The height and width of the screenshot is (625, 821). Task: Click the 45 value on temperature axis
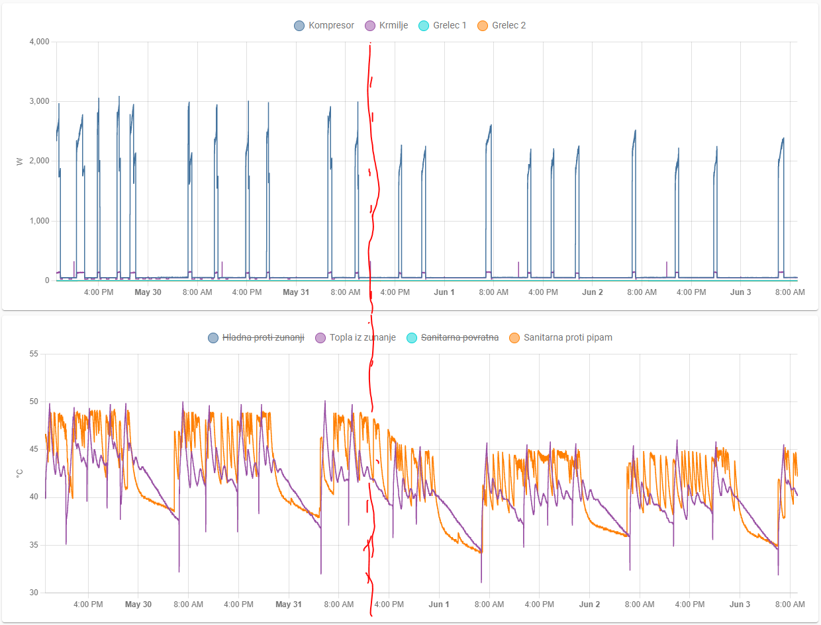[x=34, y=449]
